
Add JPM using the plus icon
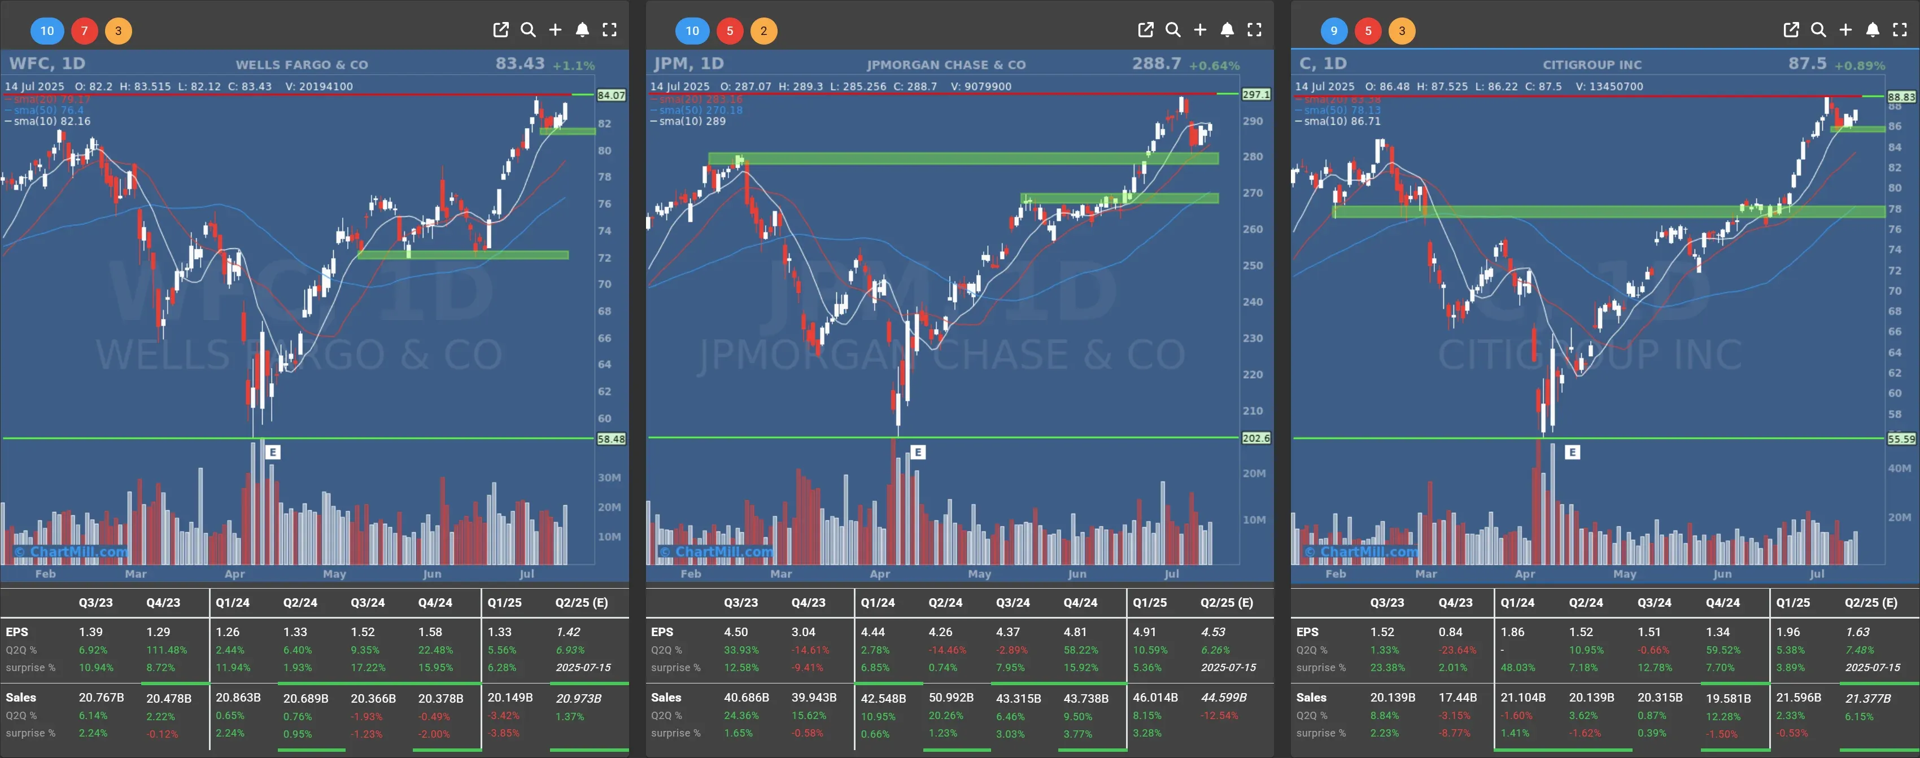click(1200, 30)
